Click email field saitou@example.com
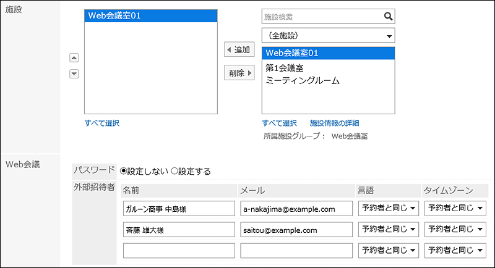Image resolution: width=495 pixels, height=268 pixels. point(296,230)
